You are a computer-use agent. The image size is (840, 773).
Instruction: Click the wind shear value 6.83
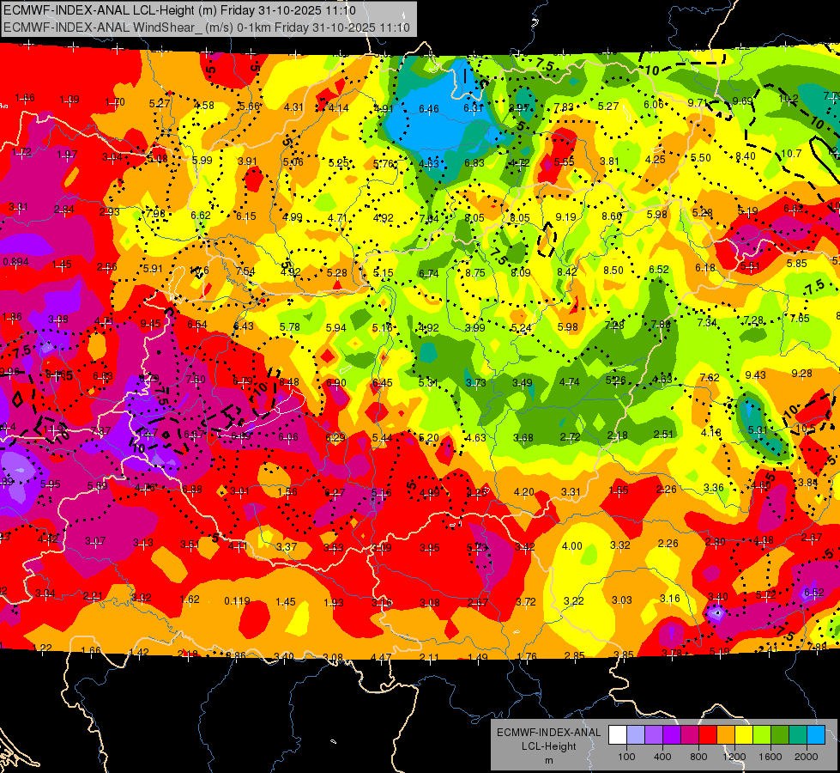[474, 162]
